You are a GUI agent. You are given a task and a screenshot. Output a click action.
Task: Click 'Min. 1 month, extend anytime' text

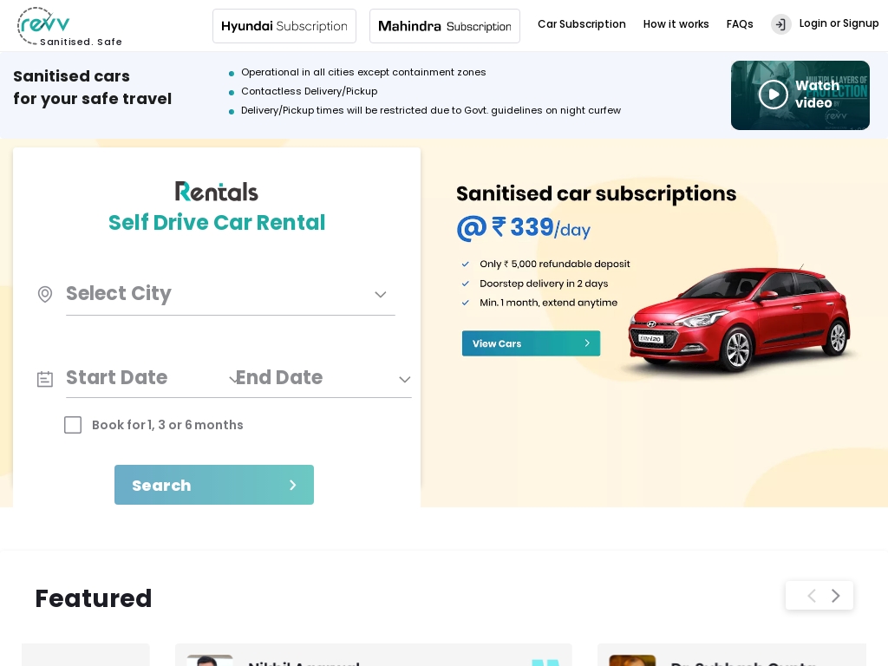click(x=548, y=303)
